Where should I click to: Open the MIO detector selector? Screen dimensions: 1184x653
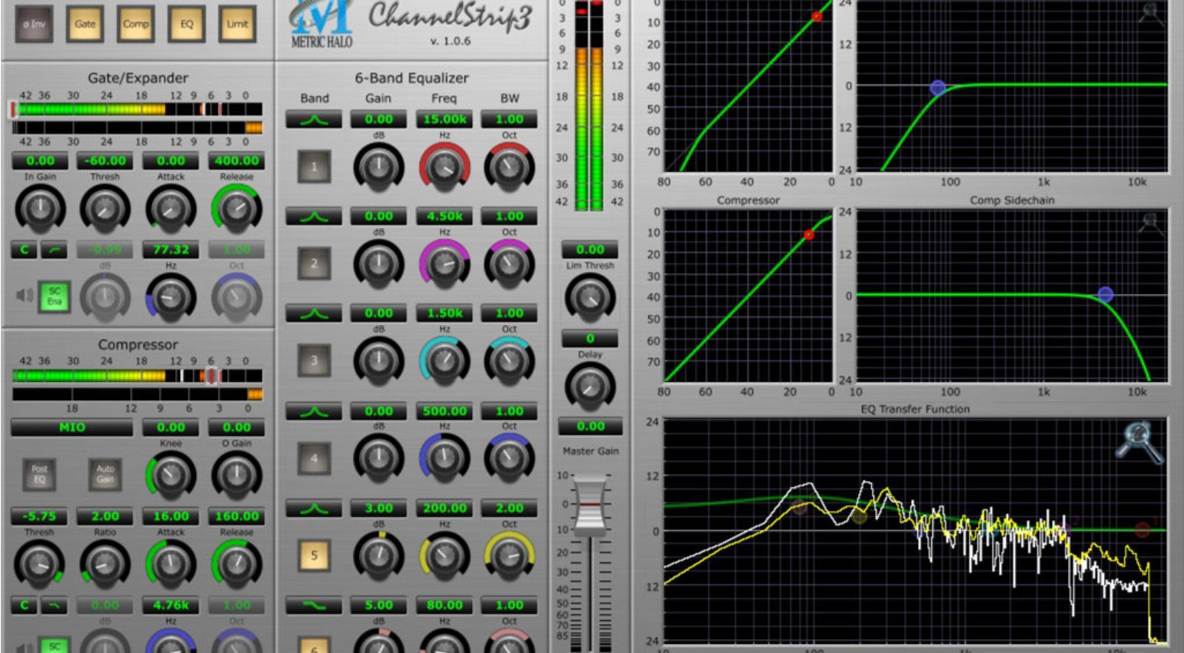71,427
